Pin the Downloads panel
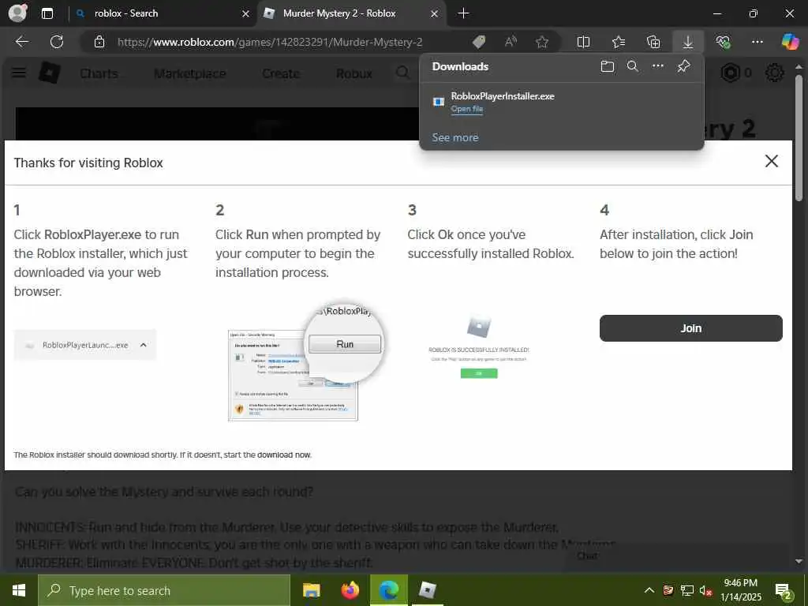Viewport: 808px width, 606px height. (x=684, y=66)
